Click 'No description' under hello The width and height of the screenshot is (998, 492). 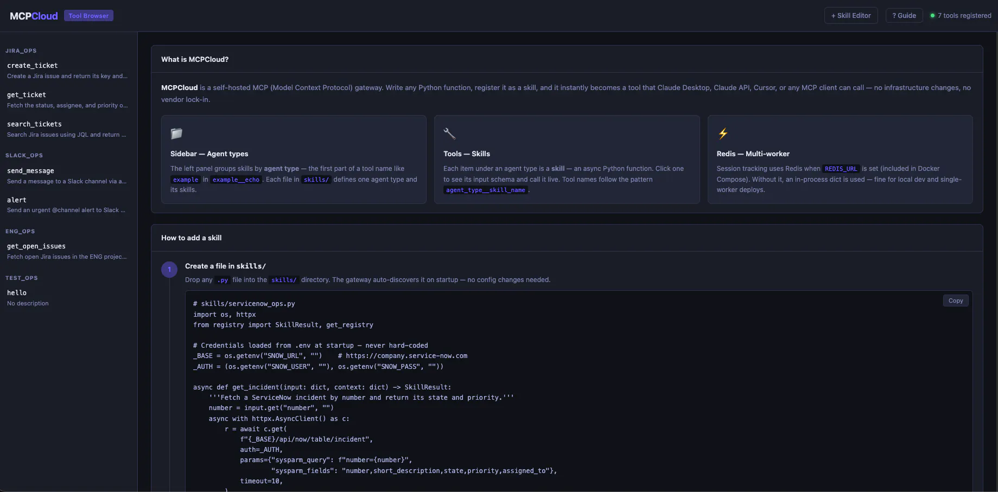(x=28, y=304)
